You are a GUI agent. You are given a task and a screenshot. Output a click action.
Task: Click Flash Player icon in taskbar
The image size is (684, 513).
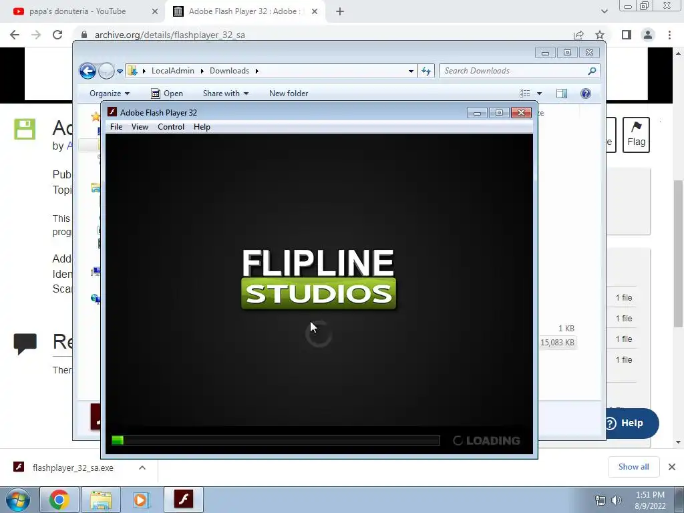coord(184,500)
